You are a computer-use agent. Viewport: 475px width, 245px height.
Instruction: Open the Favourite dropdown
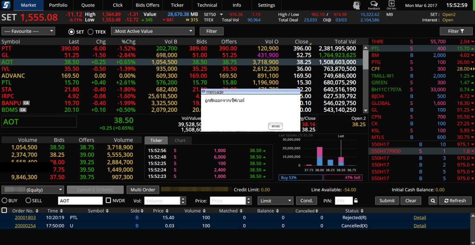28,31
